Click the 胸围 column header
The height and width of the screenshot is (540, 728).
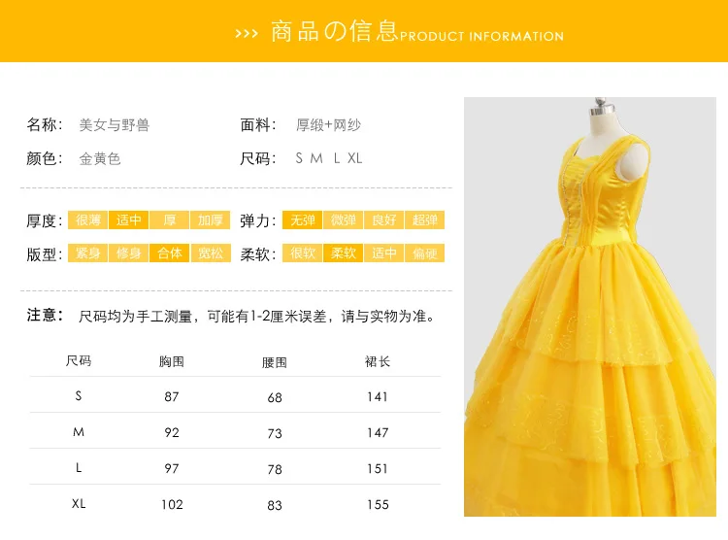171,361
